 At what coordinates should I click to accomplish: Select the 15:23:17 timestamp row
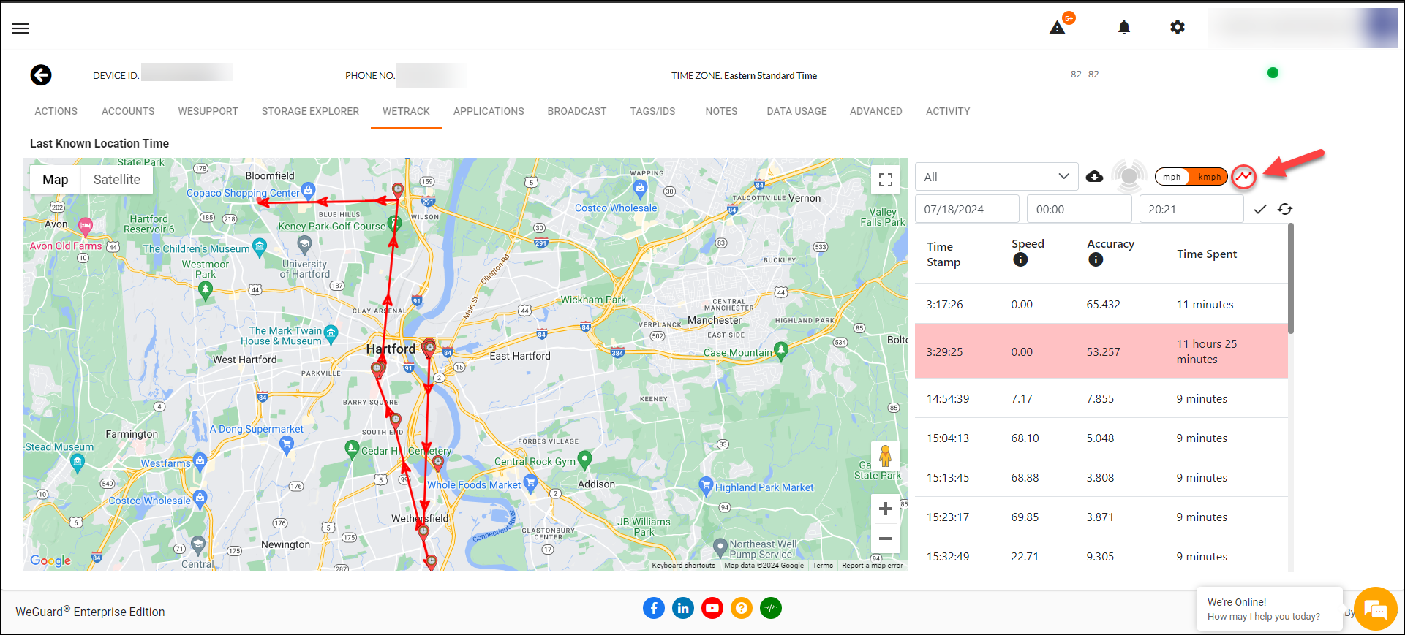pos(1101,517)
